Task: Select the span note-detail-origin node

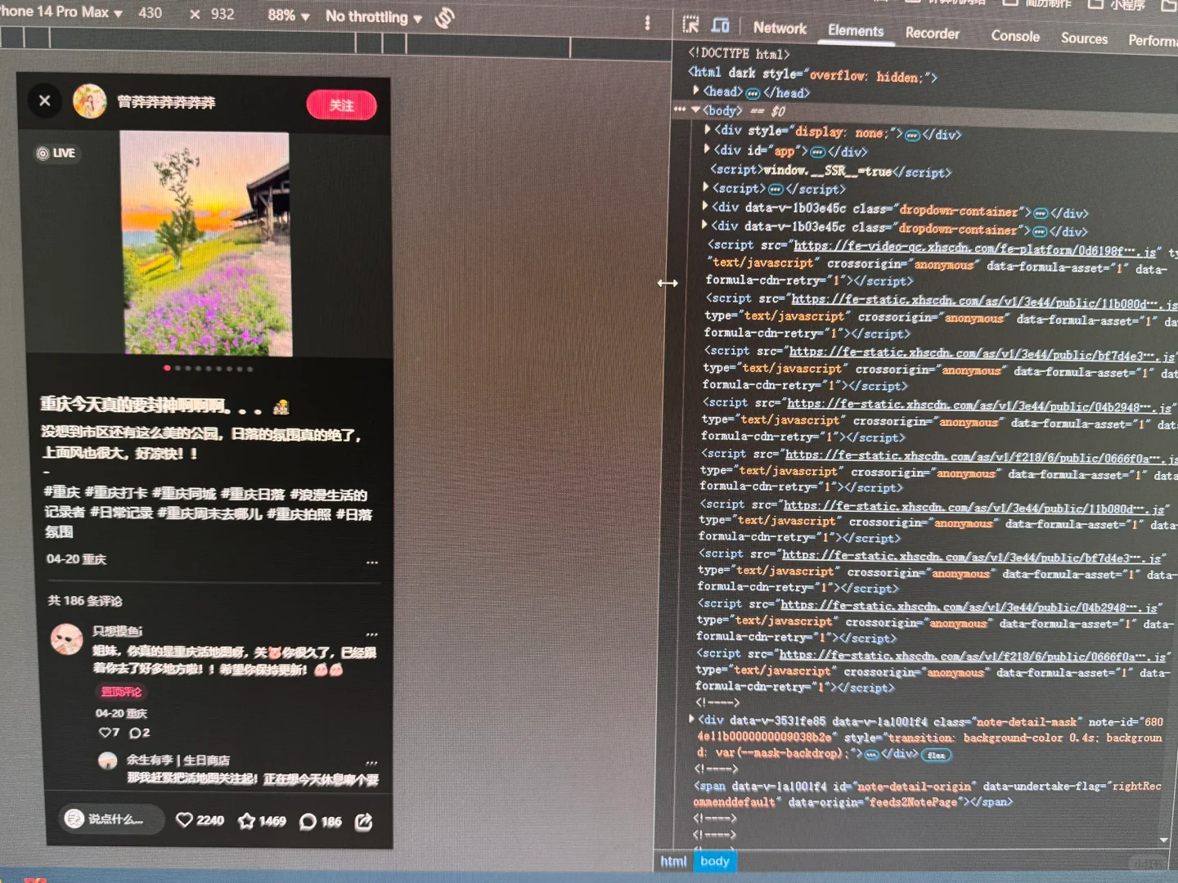Action: (x=927, y=794)
